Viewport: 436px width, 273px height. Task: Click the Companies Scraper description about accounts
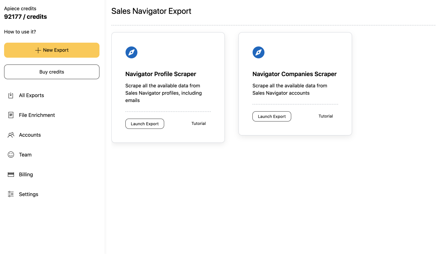tap(290, 89)
